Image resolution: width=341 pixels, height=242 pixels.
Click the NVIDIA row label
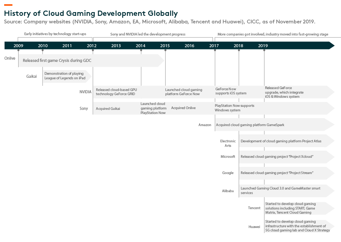(x=86, y=92)
